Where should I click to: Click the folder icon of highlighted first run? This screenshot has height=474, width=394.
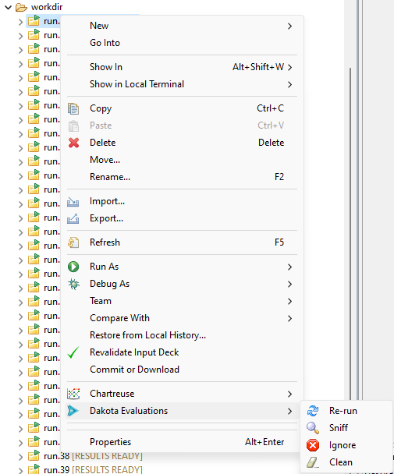pyautogui.click(x=34, y=21)
